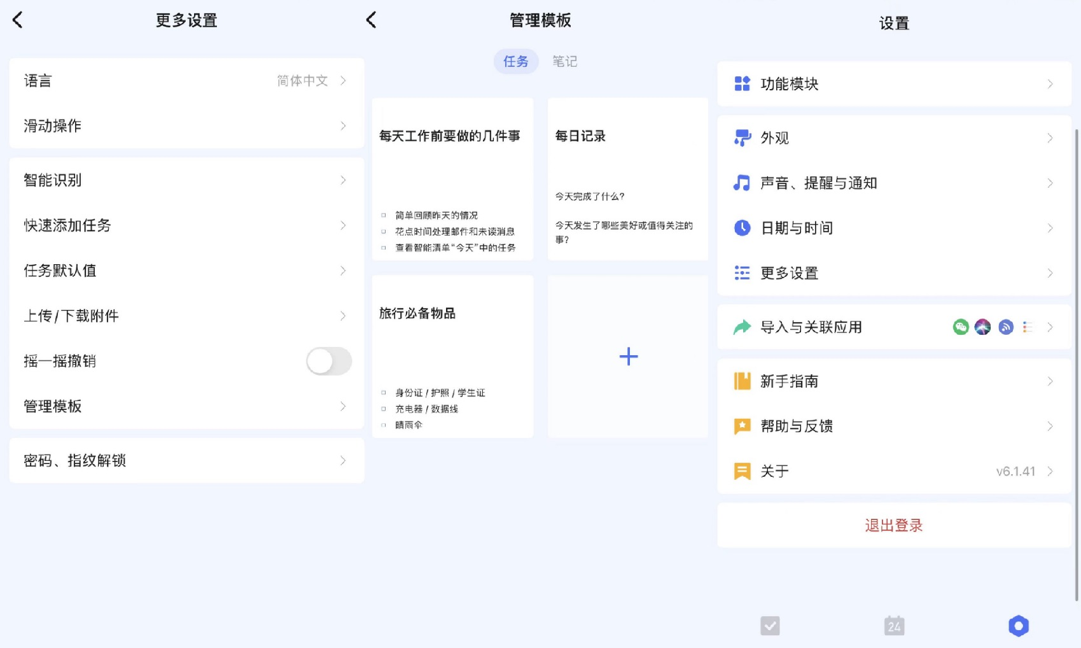Click the music note icon for 声音、提醒与通知
Image resolution: width=1081 pixels, height=648 pixels.
click(x=742, y=183)
